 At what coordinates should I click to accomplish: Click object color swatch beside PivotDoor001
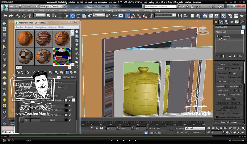(x=243, y=27)
